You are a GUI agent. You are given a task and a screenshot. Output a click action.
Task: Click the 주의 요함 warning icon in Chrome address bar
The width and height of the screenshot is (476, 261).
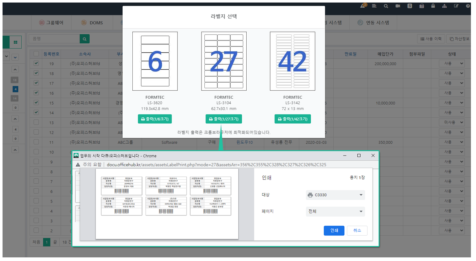click(77, 164)
